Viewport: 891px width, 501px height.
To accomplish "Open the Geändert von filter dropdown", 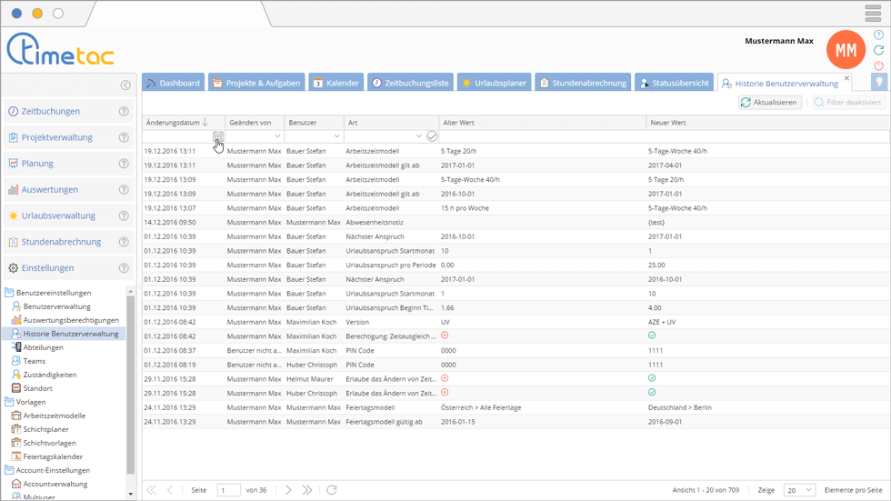I will [277, 136].
